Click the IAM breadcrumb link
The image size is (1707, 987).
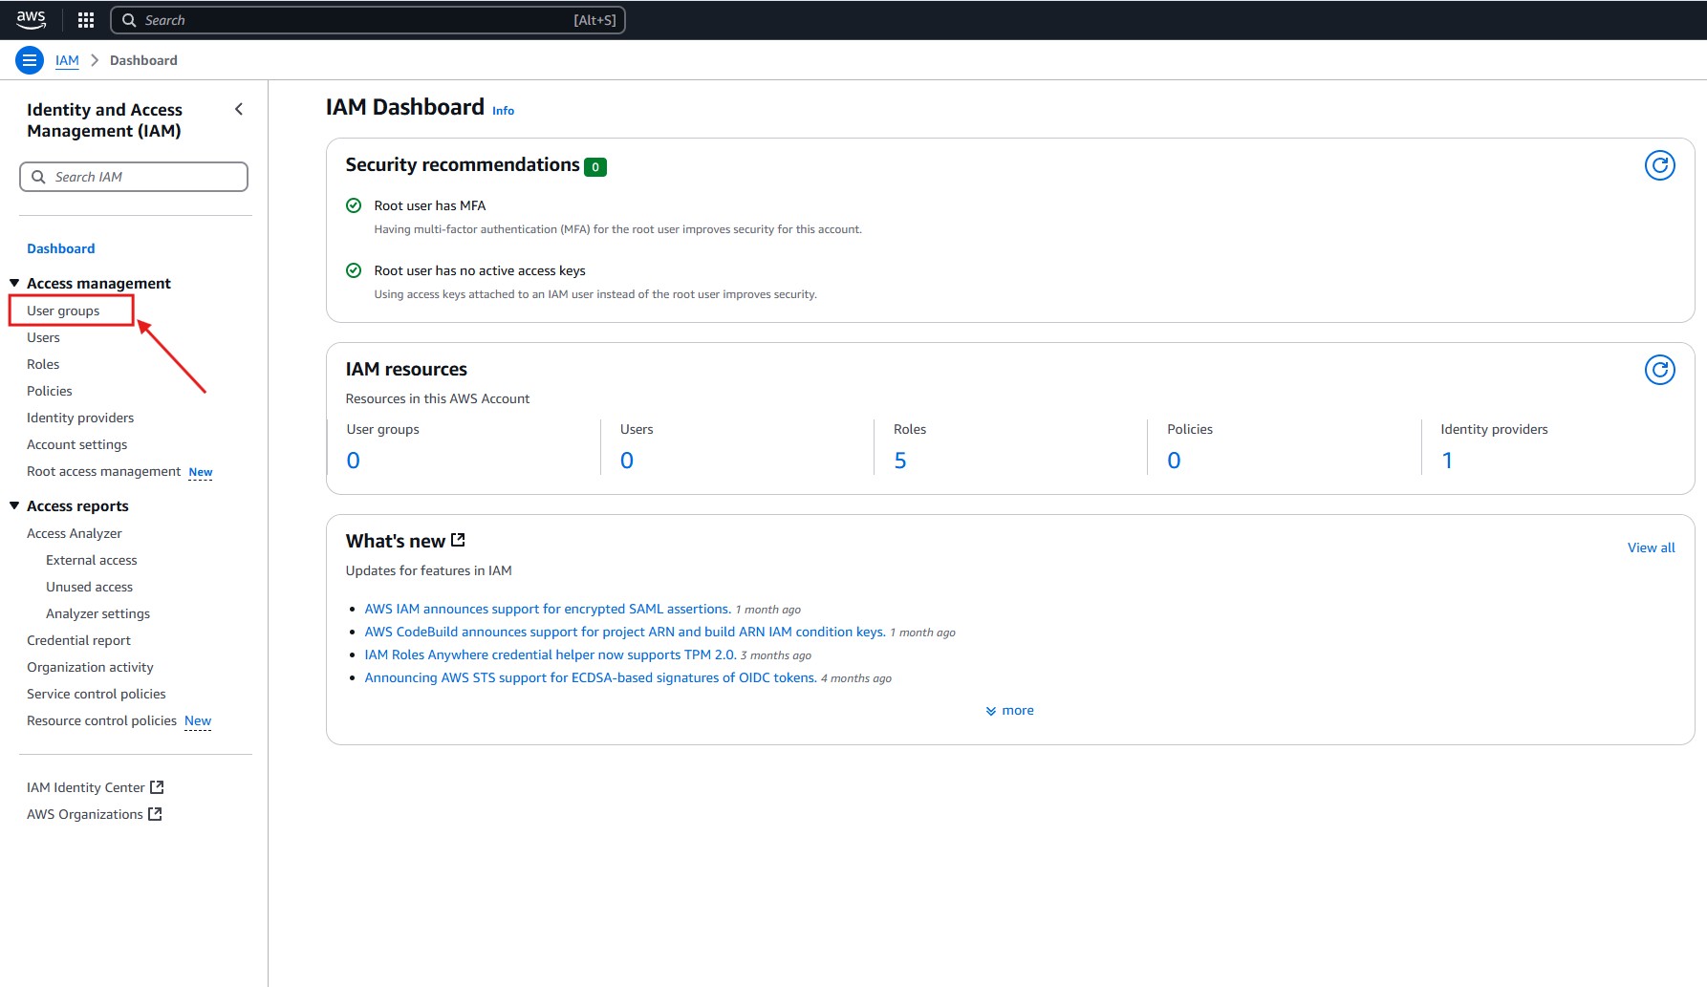tap(67, 60)
